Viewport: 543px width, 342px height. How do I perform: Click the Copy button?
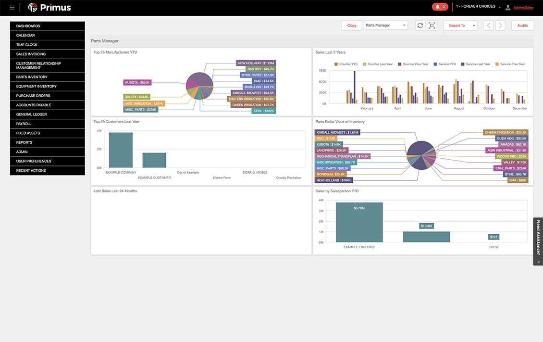352,25
